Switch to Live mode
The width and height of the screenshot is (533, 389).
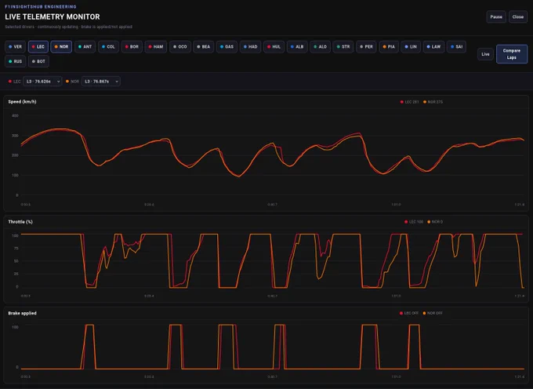point(485,54)
